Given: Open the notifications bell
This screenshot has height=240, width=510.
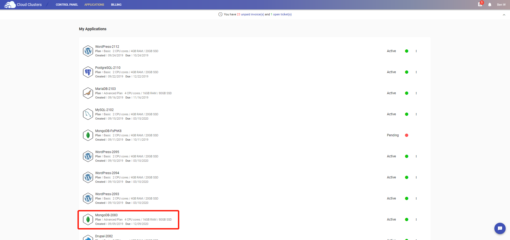Looking at the screenshot, I should tap(490, 5).
